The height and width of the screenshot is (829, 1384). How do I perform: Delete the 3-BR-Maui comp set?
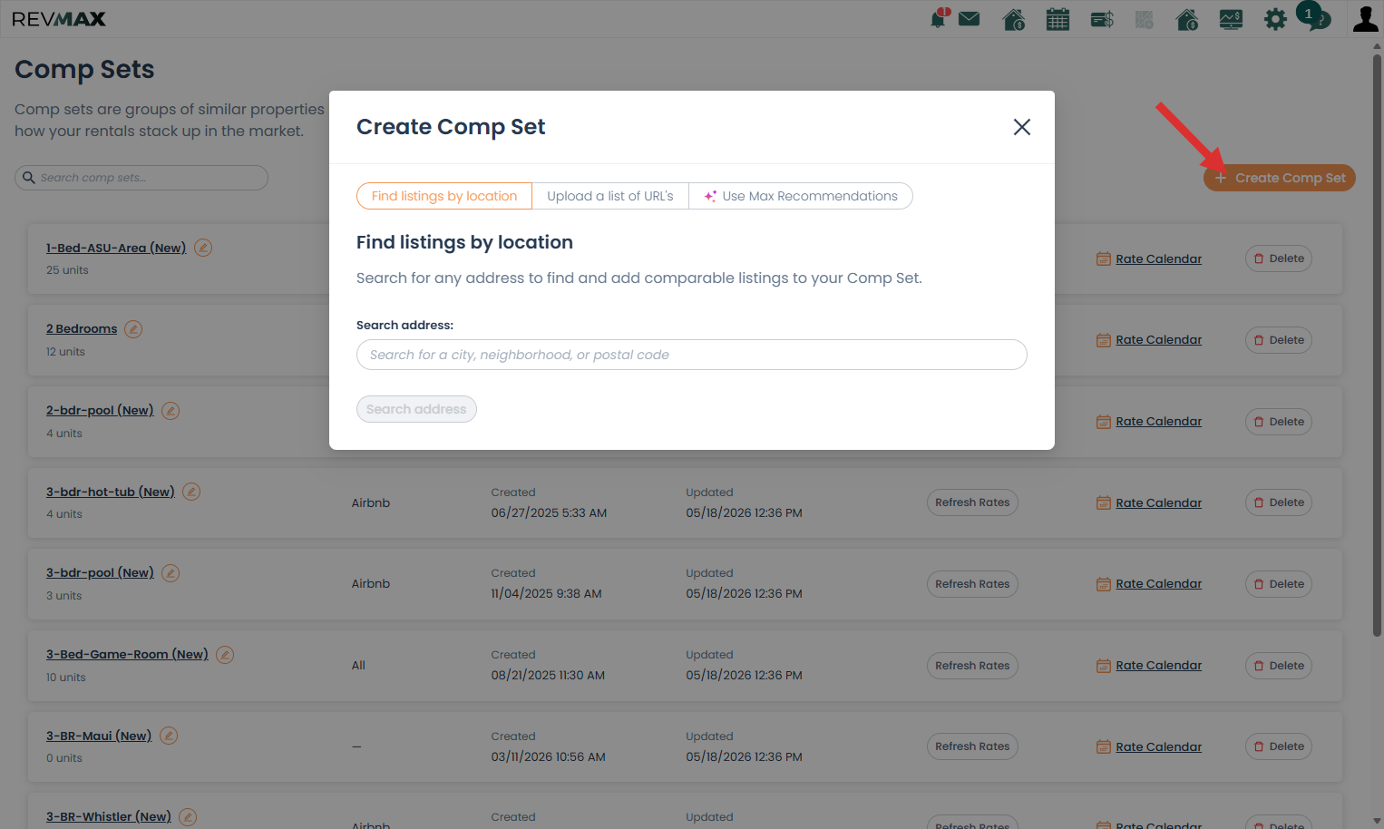(1279, 746)
